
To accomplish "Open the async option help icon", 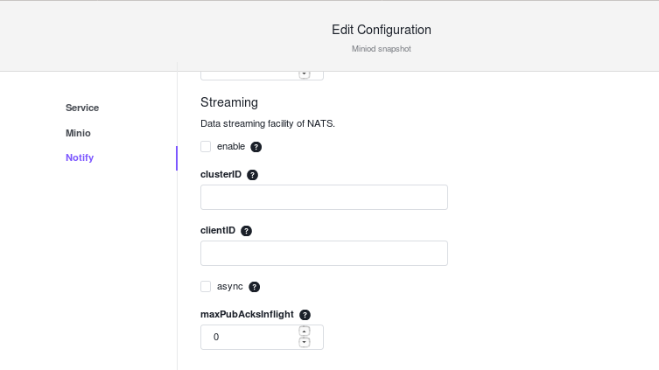I will 255,286.
